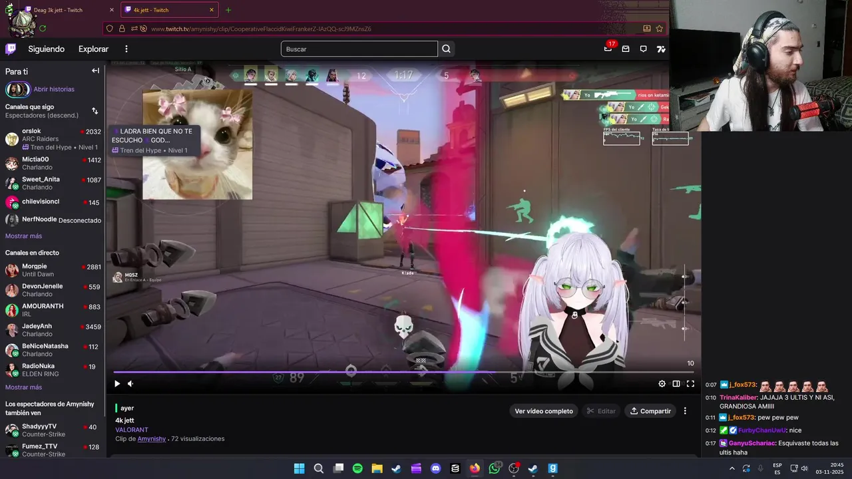Click the tracking protection shield icon
The width and height of the screenshot is (852, 479).
[x=110, y=29]
